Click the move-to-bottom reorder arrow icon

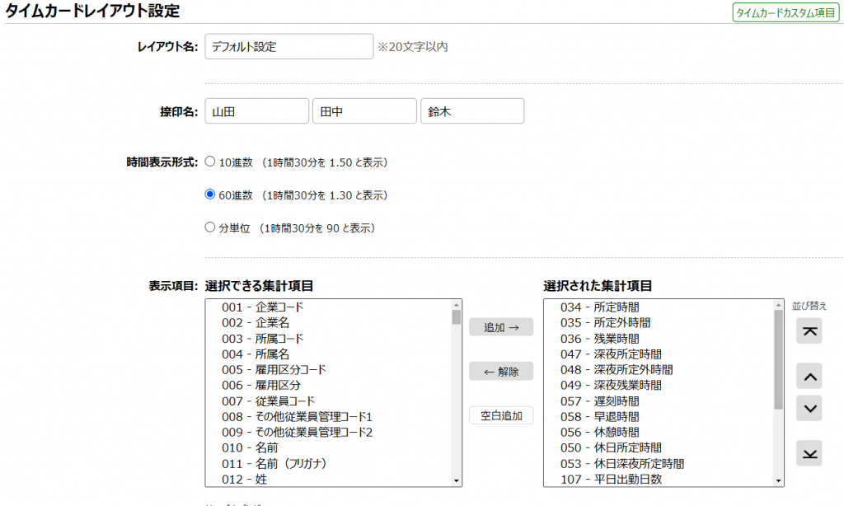coord(809,452)
